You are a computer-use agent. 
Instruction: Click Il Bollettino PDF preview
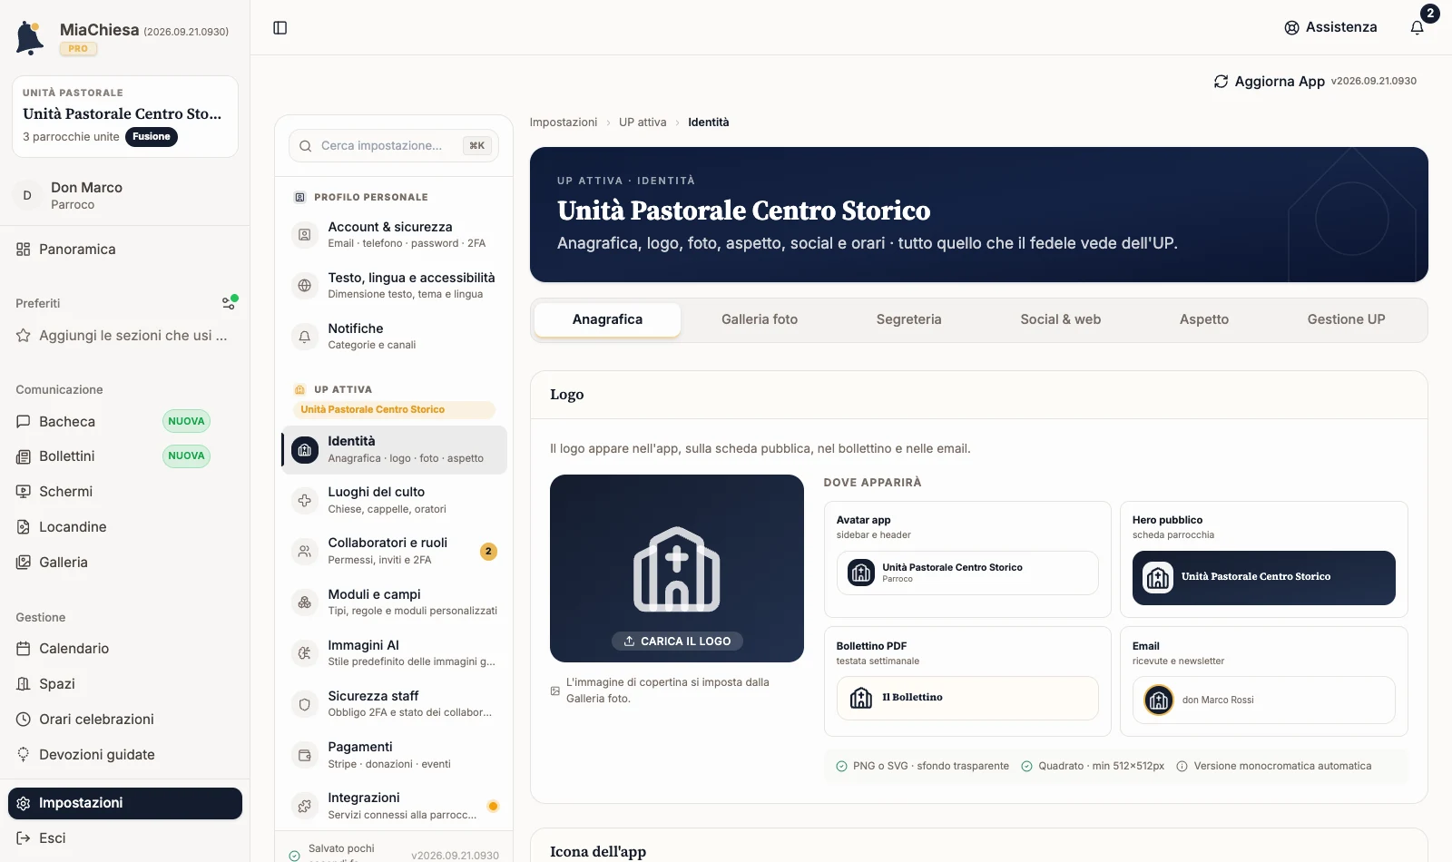pyautogui.click(x=967, y=698)
